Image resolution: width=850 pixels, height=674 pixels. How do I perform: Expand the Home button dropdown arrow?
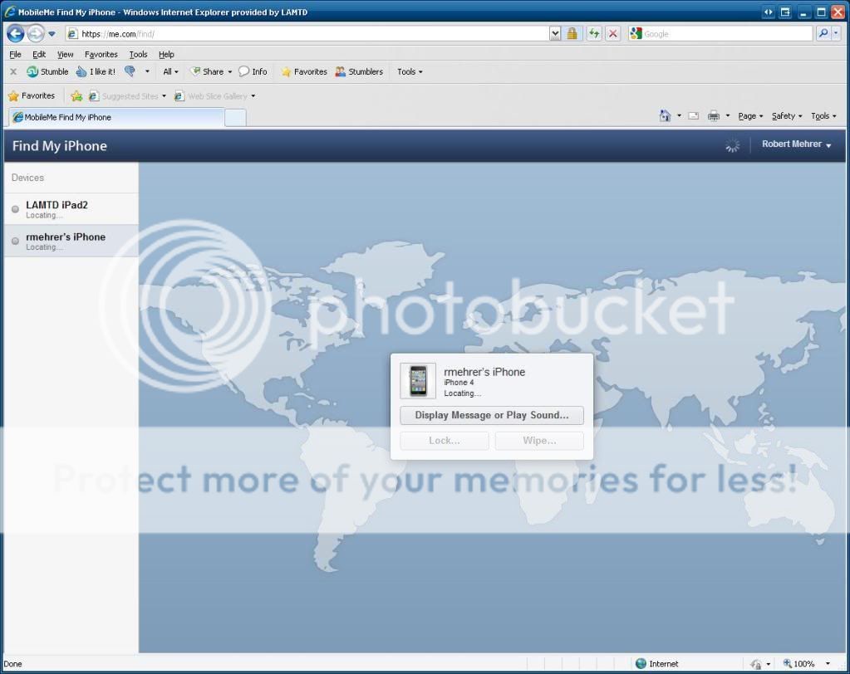coord(679,116)
